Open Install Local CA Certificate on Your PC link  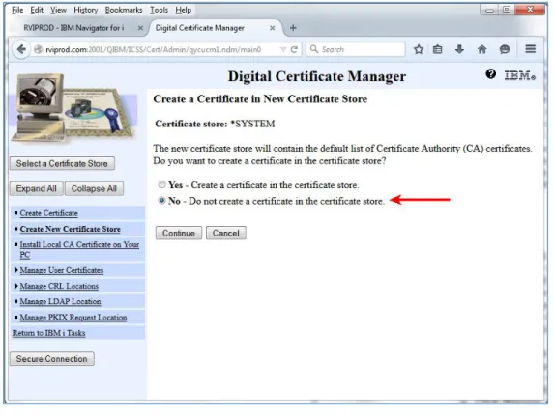pos(79,249)
